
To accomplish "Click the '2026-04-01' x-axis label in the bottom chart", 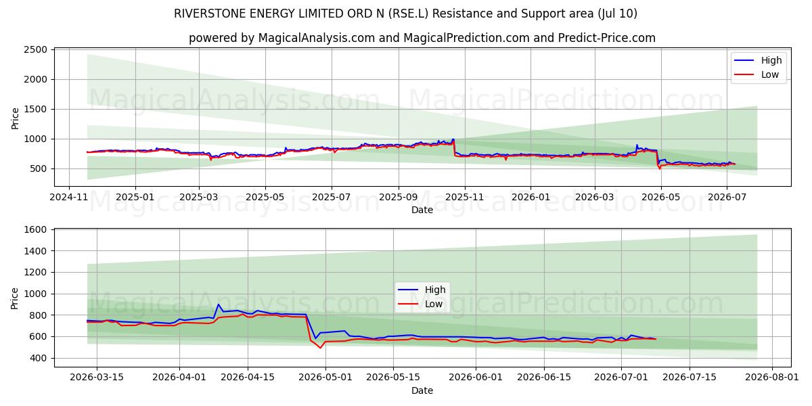I will [179, 378].
